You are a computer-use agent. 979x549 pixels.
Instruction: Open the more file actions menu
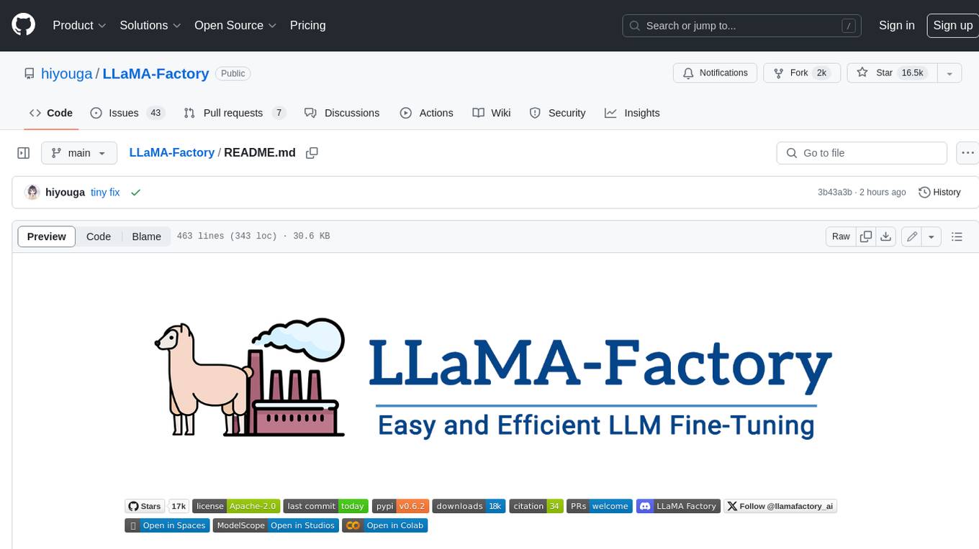pyautogui.click(x=968, y=153)
